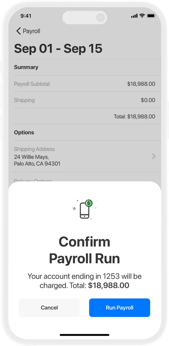This screenshot has height=346, width=169.
Task: Expand the Shipping Address details
Action: [x=84, y=156]
